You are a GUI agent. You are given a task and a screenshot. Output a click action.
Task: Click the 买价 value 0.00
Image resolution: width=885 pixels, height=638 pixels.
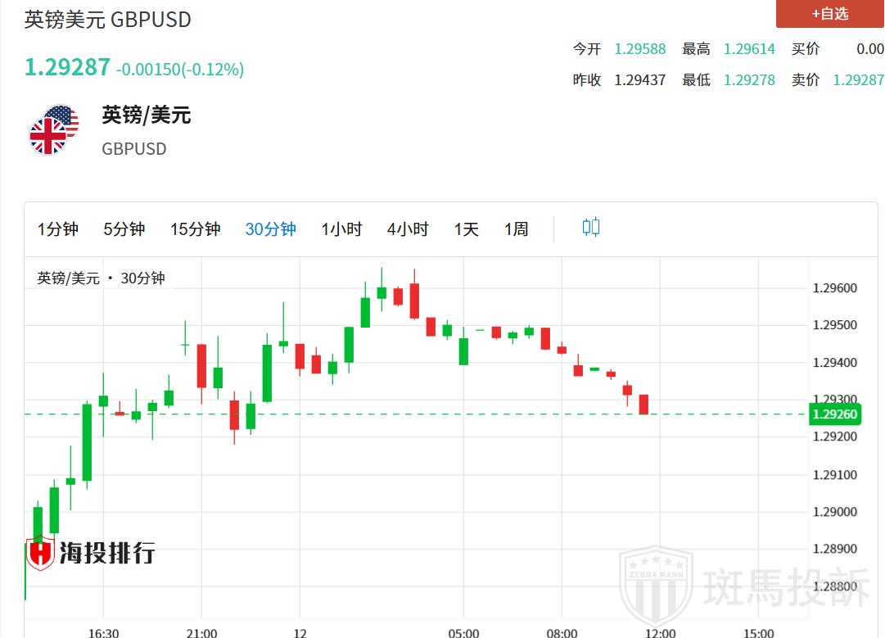click(x=870, y=49)
